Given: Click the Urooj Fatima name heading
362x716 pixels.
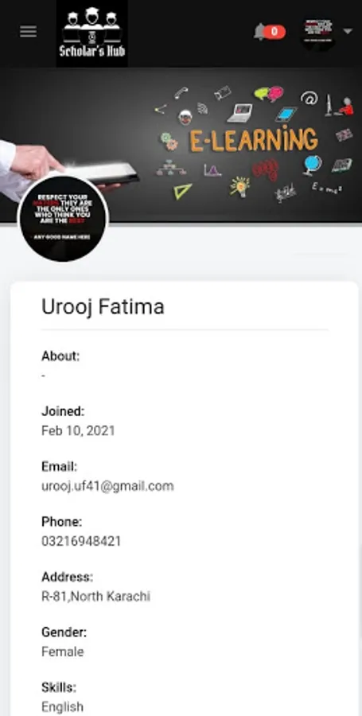Looking at the screenshot, I should point(103,306).
